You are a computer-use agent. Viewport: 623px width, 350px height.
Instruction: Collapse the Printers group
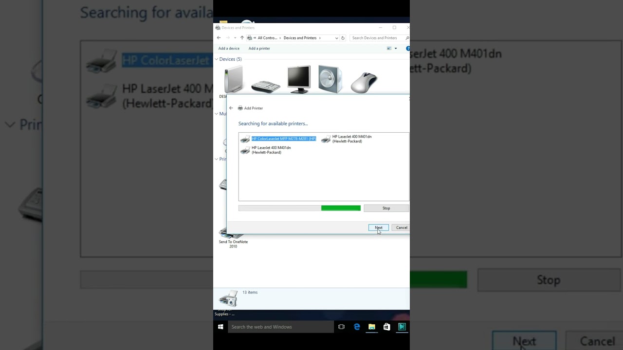click(x=217, y=159)
